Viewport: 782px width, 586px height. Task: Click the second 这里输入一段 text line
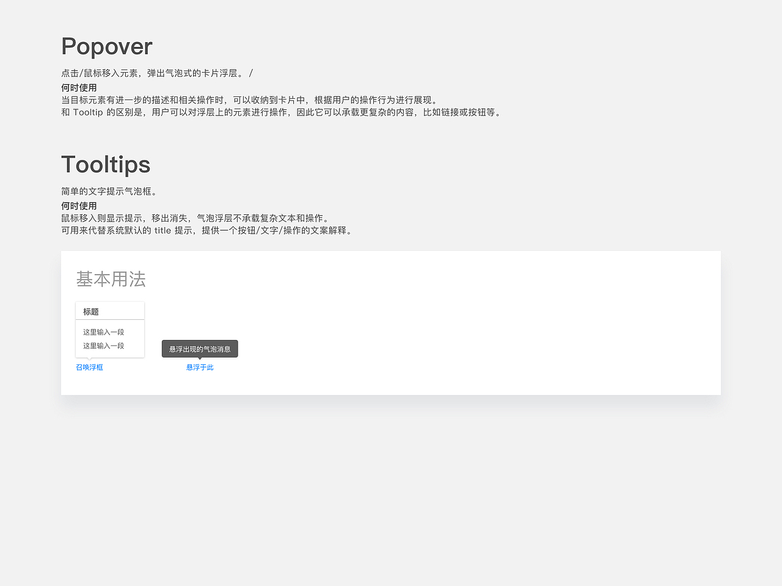pyautogui.click(x=103, y=345)
